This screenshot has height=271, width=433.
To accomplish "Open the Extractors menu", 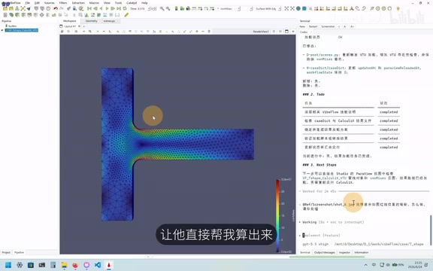I will pos(78,3).
